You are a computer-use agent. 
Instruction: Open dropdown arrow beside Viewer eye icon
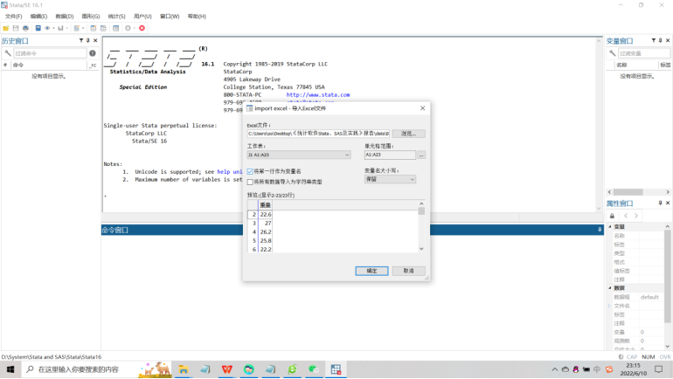point(53,28)
